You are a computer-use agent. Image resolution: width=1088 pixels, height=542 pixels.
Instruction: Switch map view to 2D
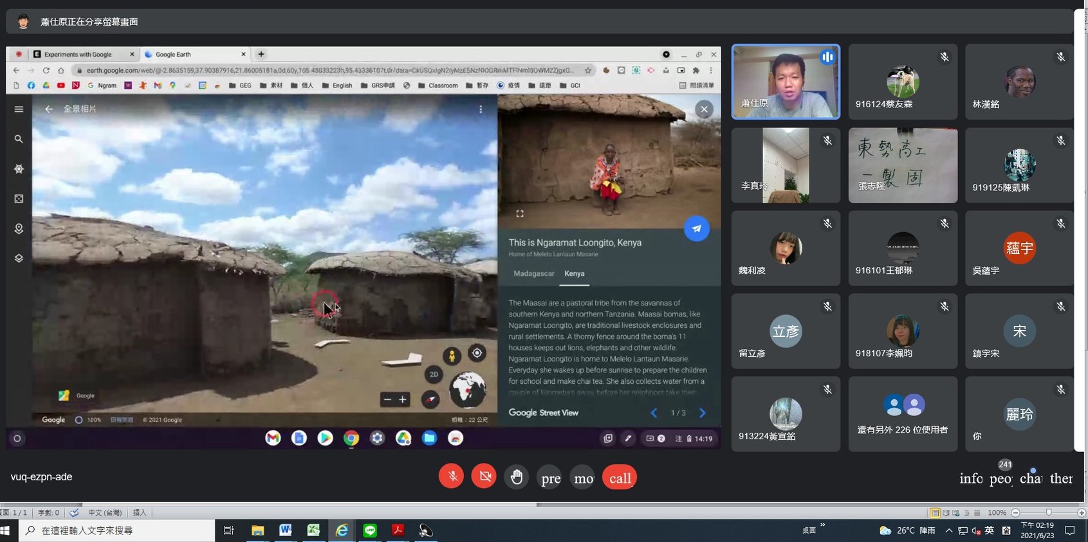point(434,374)
